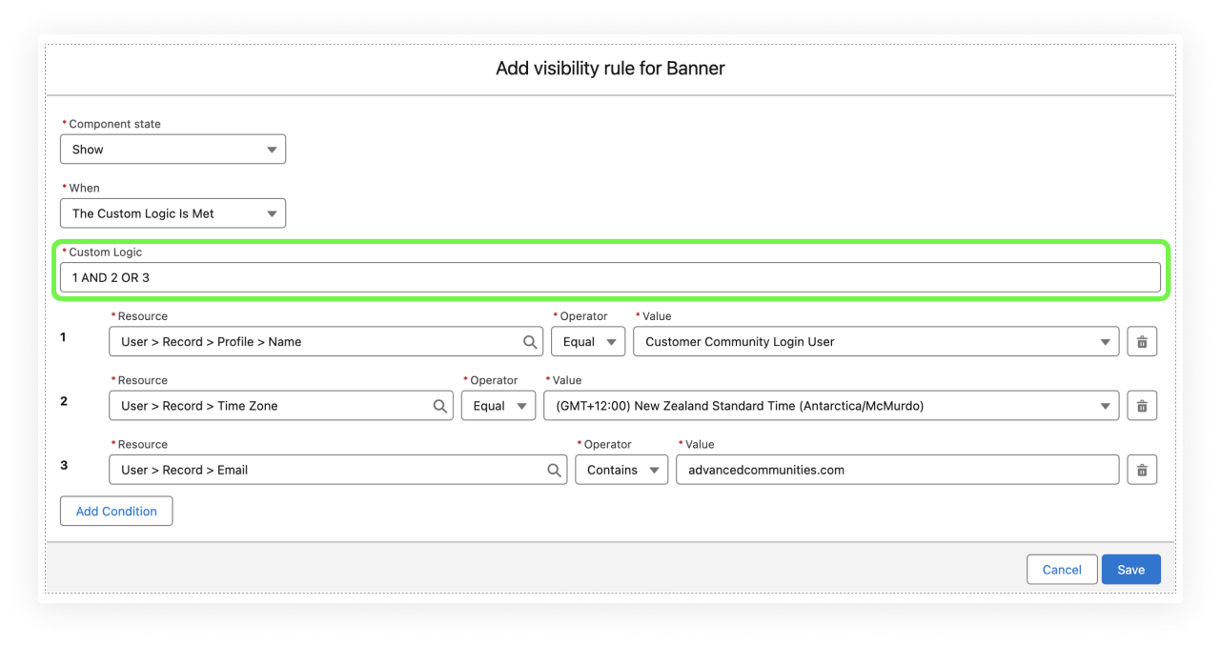The width and height of the screenshot is (1221, 645).
Task: Click the User > Record > Profile > Name field
Action: tap(326, 342)
